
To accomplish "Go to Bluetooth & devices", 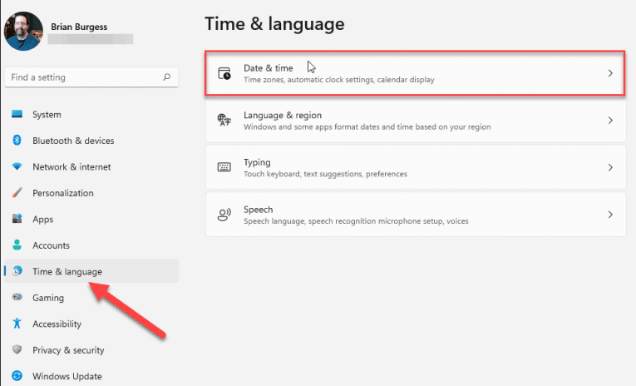I will 91,141.
